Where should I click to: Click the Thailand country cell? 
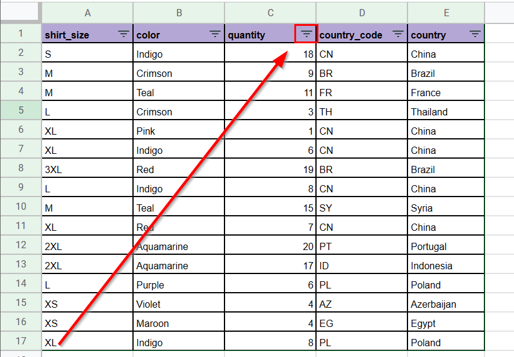[x=446, y=110]
